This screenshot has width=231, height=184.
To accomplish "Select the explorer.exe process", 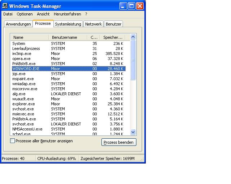I will click(x=69, y=104).
